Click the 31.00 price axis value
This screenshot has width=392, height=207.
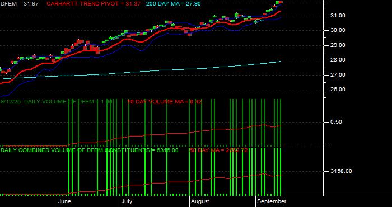click(338, 16)
